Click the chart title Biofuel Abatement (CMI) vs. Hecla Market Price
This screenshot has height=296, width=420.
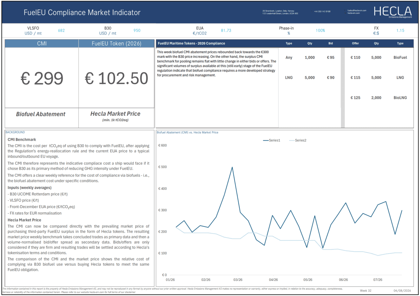pyautogui.click(x=187, y=132)
